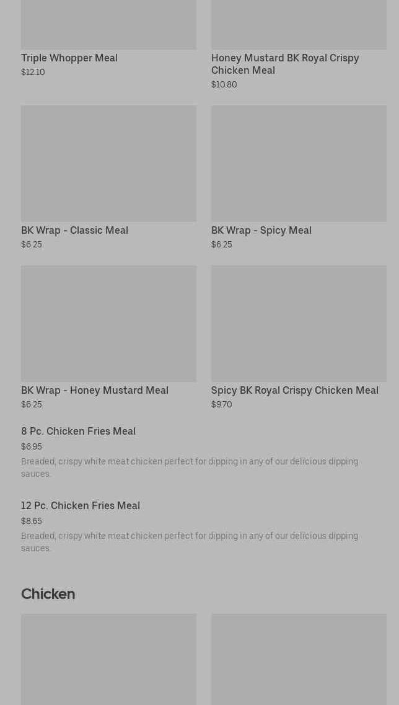Click the $6.95 price of 8 Pc. meal
Image resolution: width=399 pixels, height=705 pixels.
pyautogui.click(x=32, y=446)
